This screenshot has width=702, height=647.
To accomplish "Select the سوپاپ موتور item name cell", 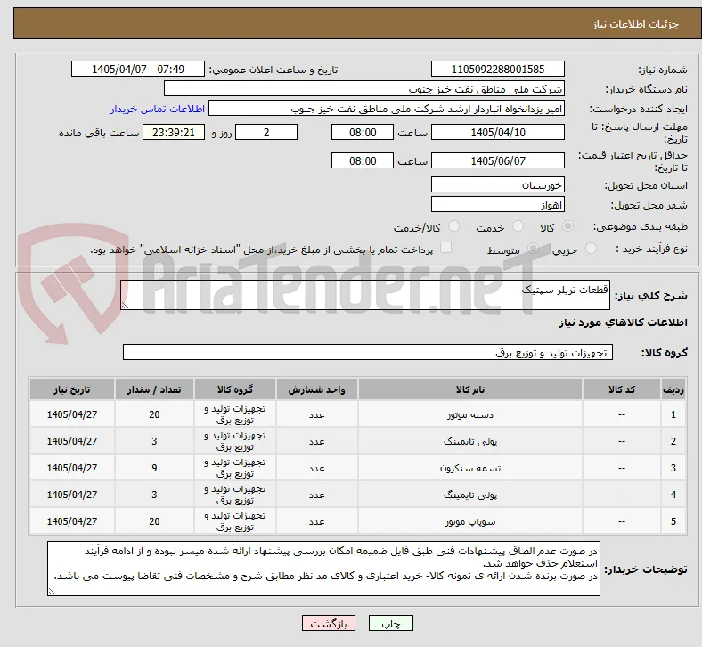I will (x=470, y=521).
